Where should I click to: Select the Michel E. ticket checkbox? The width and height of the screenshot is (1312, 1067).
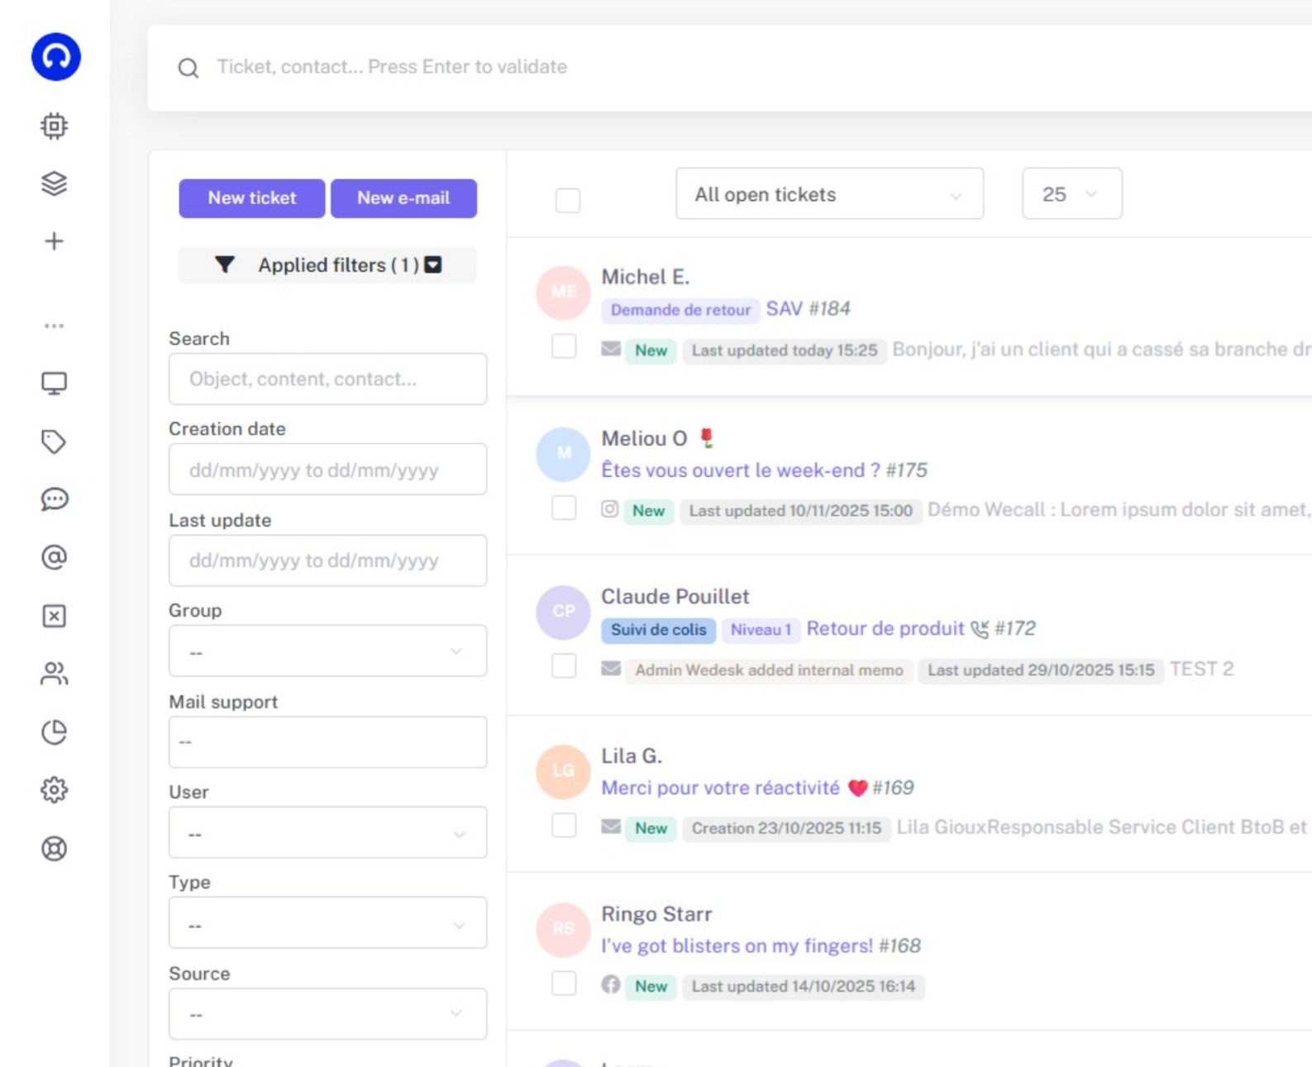pyautogui.click(x=564, y=345)
